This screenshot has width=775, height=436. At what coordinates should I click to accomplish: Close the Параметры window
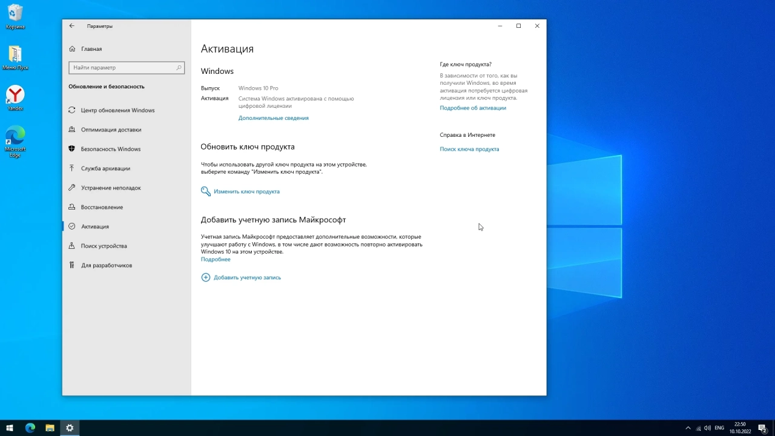tap(537, 26)
